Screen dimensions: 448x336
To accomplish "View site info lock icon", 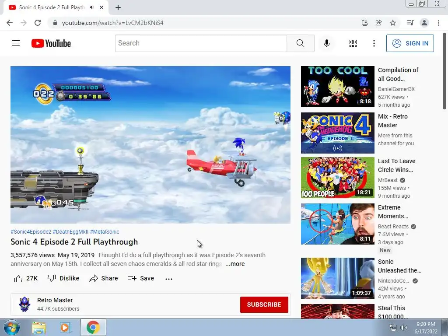I will [55, 23].
